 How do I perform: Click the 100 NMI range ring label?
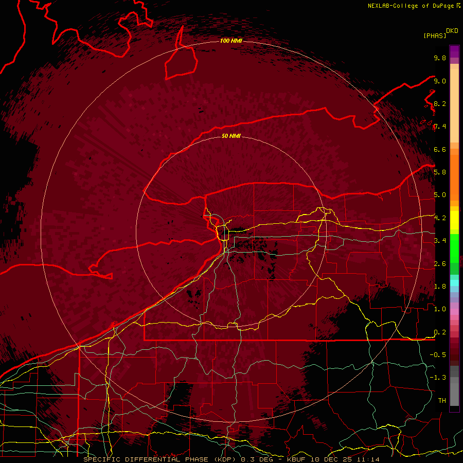[x=231, y=41]
